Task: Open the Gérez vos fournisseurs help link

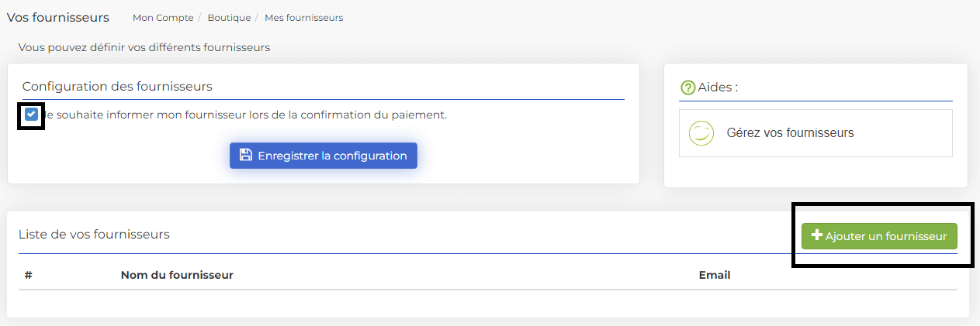Action: tap(790, 133)
